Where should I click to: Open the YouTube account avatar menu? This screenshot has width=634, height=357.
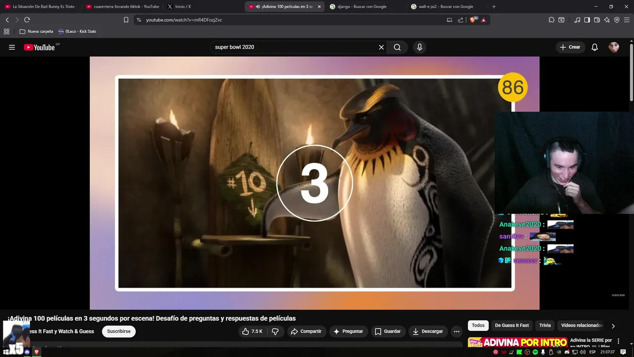click(x=614, y=47)
